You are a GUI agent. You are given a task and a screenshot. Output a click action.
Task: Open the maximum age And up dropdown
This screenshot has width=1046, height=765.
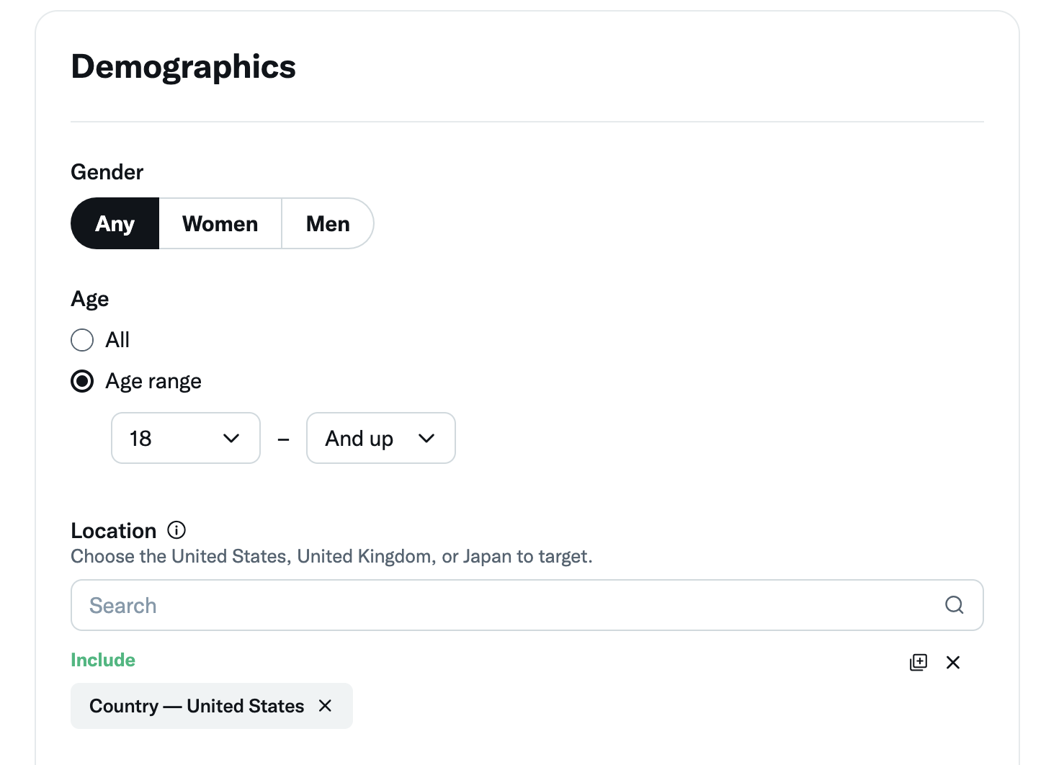380,438
